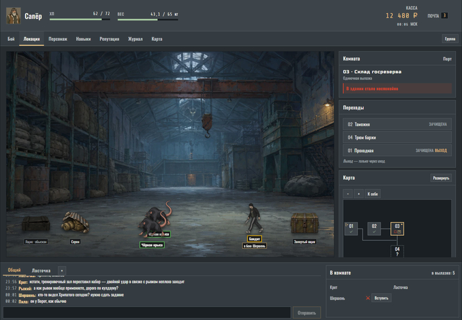This screenshot has width=462, height=320.
Task: Select room node 01 on the minimap
Action: pyautogui.click(x=351, y=228)
